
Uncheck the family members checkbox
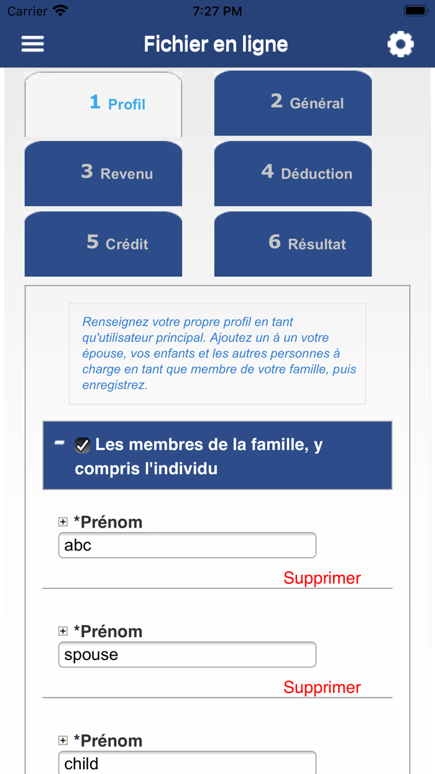click(x=81, y=445)
